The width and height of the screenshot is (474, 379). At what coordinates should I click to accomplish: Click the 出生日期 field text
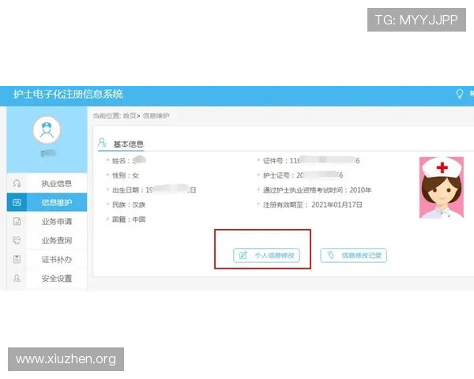click(x=154, y=190)
